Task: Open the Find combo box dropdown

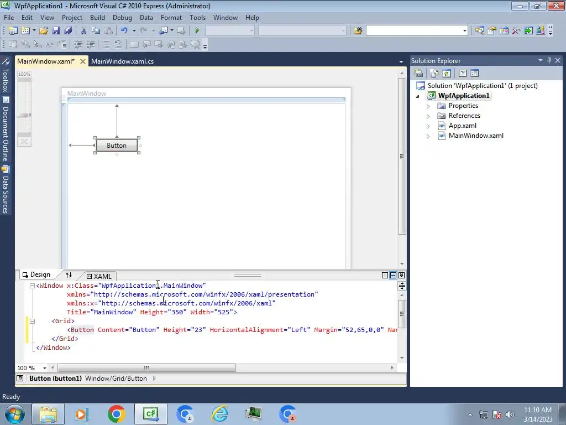Action: point(464,31)
